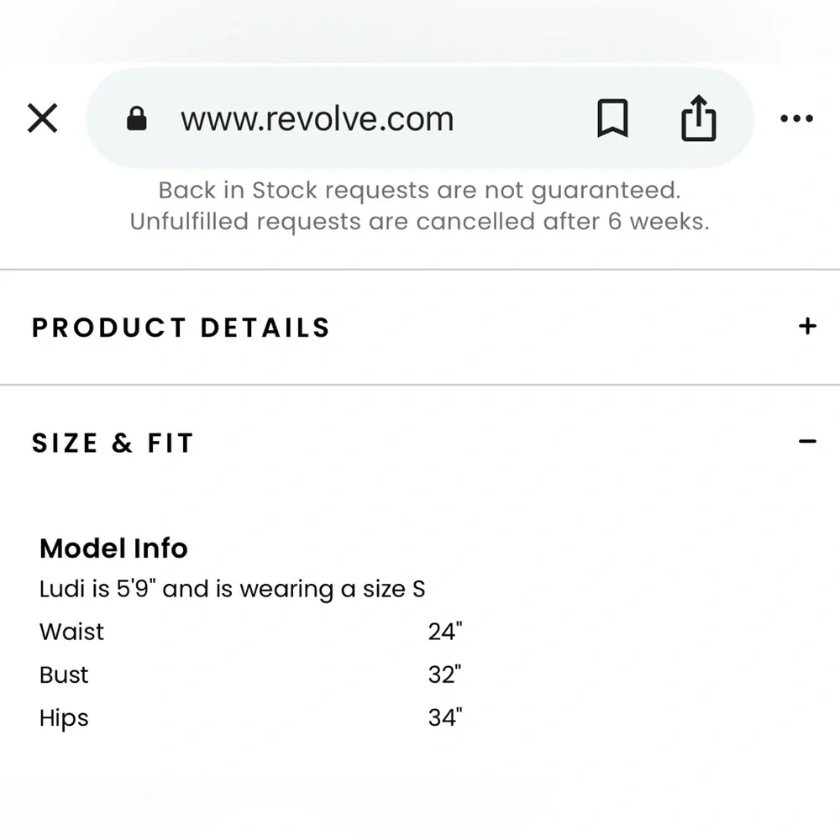
Task: Tap the 32" bust value
Action: pos(445,675)
